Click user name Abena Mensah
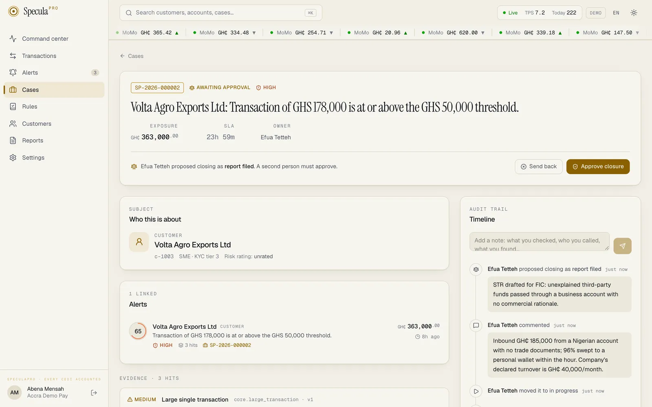 point(46,389)
